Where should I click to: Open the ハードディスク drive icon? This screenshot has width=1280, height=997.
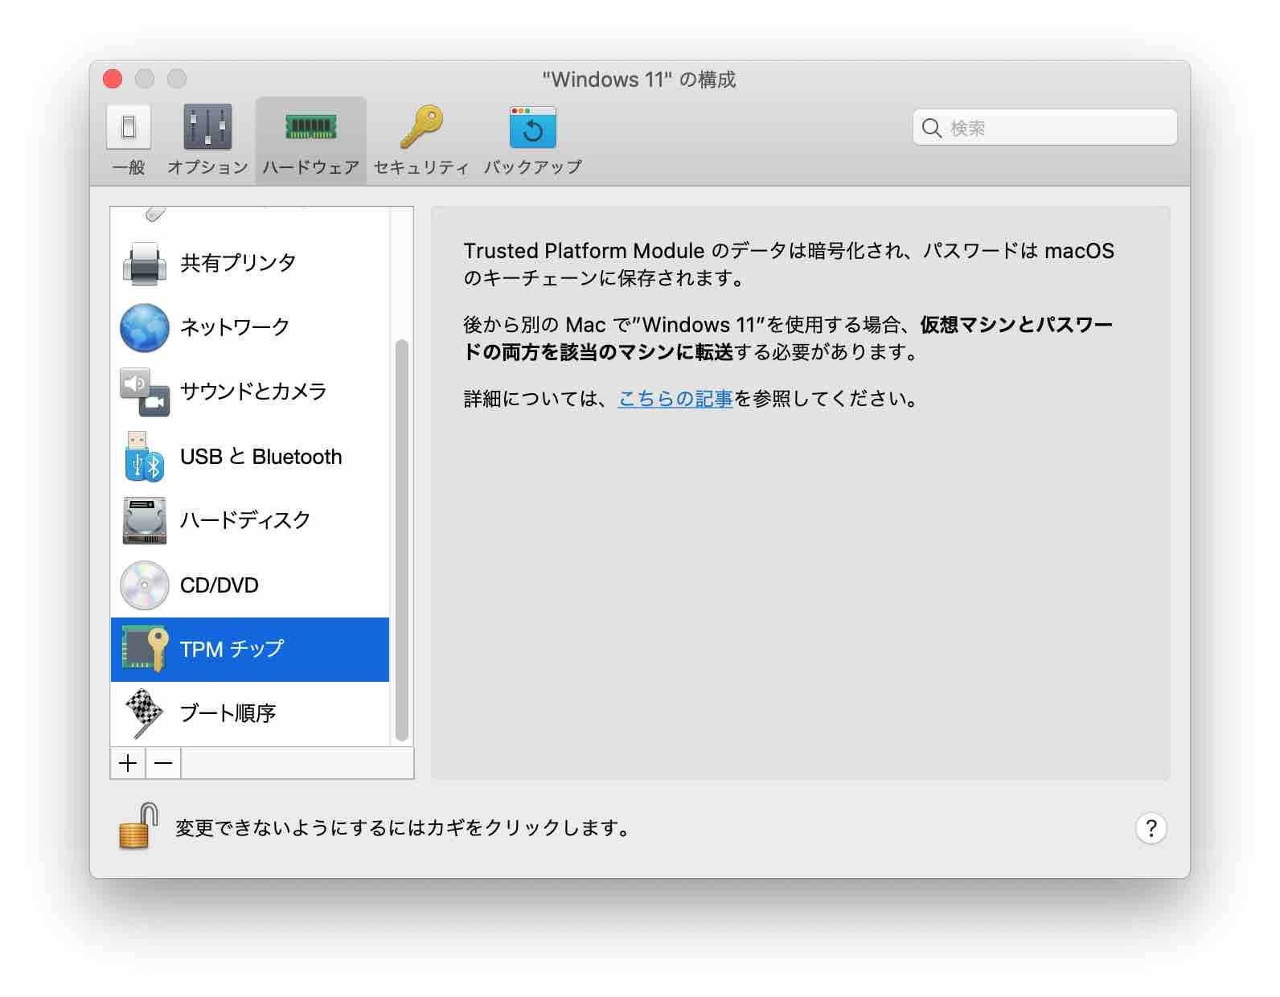click(x=145, y=520)
